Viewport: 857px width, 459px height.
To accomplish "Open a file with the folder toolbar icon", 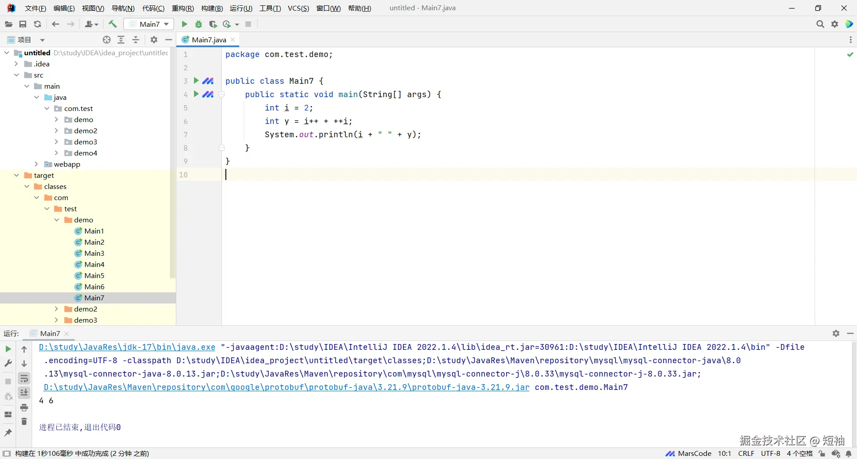I will coord(8,24).
